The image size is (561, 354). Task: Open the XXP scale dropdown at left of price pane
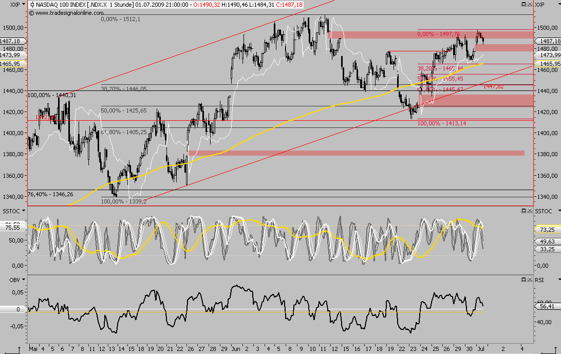tap(24, 4)
